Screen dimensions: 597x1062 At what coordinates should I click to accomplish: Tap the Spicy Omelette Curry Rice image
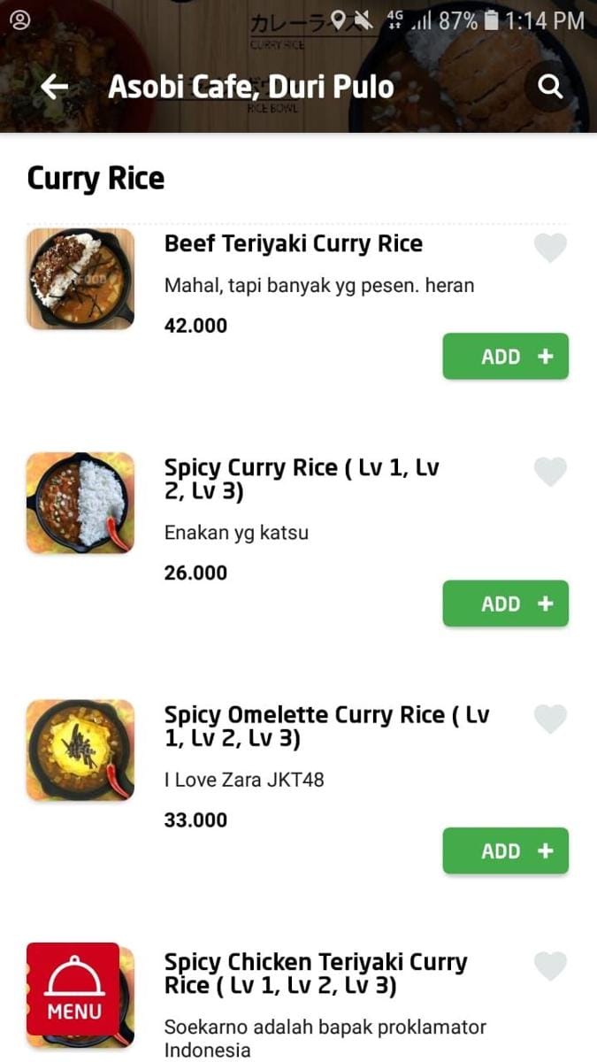point(80,750)
